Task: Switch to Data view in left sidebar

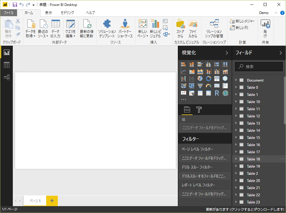Action: click(7, 65)
